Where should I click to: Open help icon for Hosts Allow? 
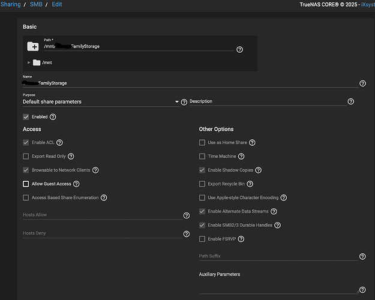[187, 215]
